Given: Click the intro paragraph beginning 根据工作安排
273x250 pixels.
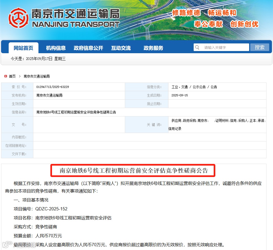Looking at the screenshot, I should point(133,187).
